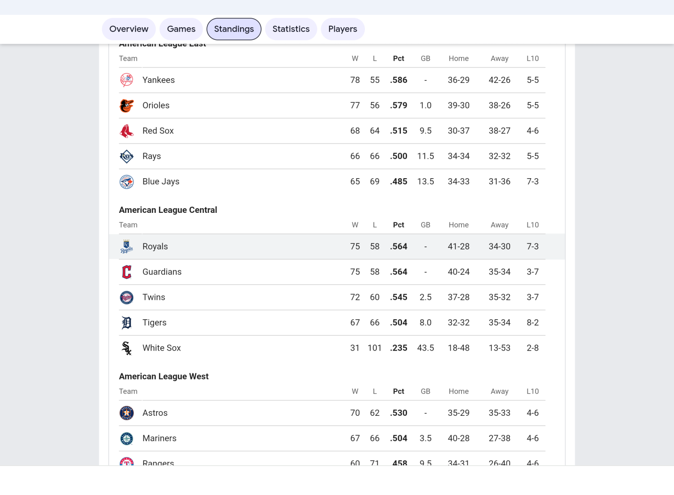The image size is (674, 495).
Task: Click Tigers last ten record 8-2
Action: [533, 323]
